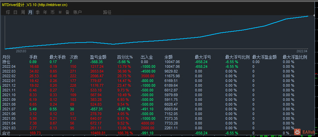Open the 年 yearly statistics tab

(45, 12)
